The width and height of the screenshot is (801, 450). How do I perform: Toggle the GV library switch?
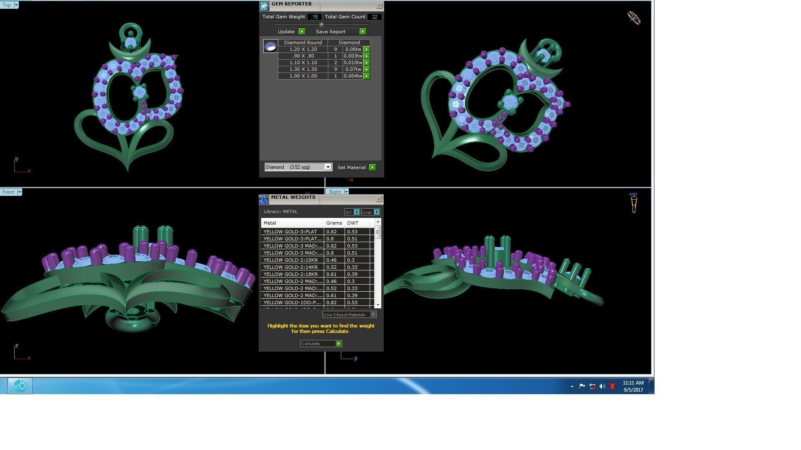pos(356,212)
